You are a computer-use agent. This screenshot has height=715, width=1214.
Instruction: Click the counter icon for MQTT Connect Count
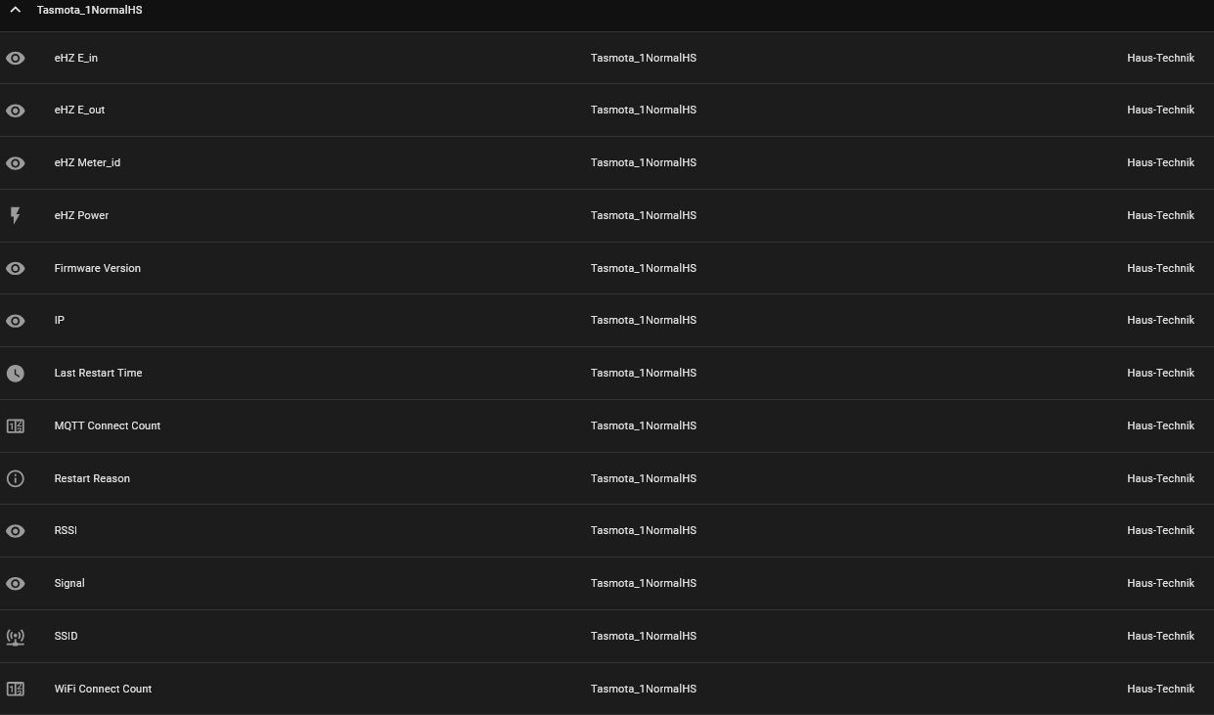16,426
